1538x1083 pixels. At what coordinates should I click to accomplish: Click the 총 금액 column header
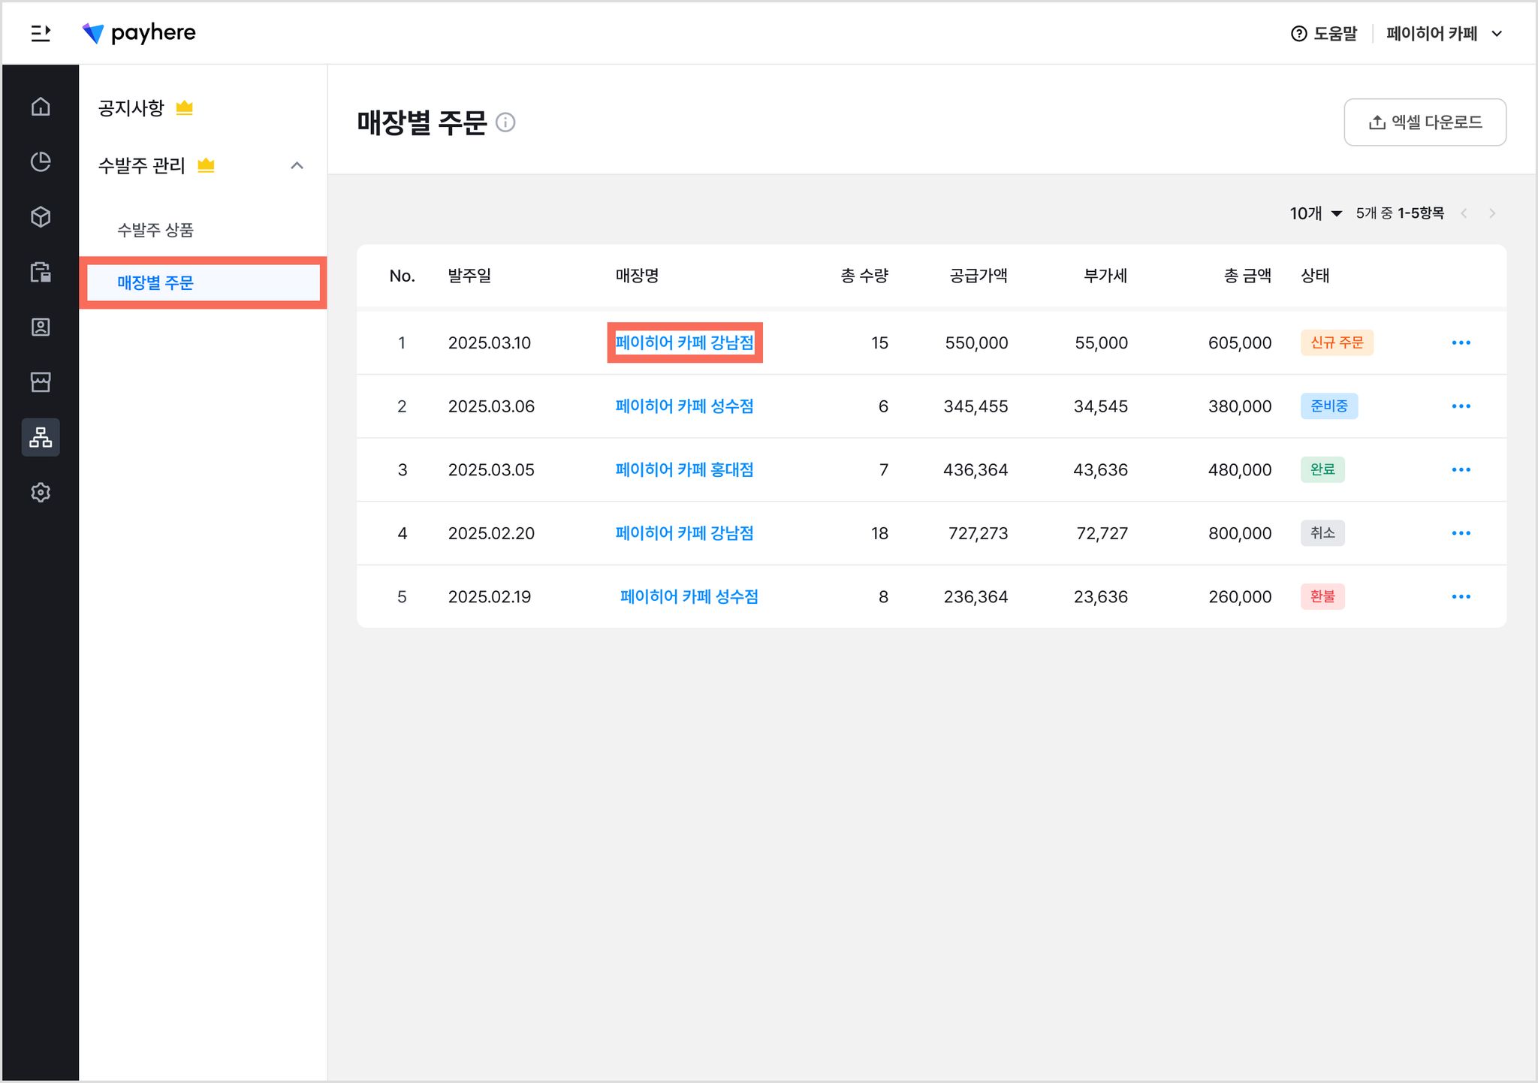click(x=1247, y=276)
